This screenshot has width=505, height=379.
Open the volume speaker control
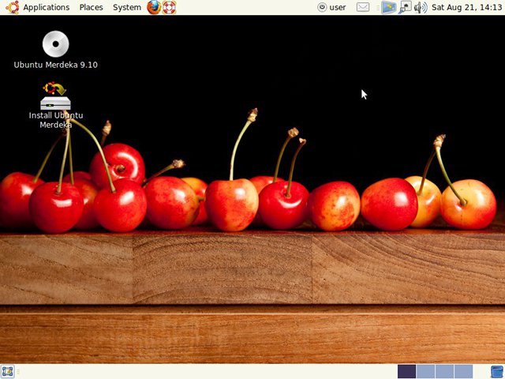pyautogui.click(x=421, y=7)
